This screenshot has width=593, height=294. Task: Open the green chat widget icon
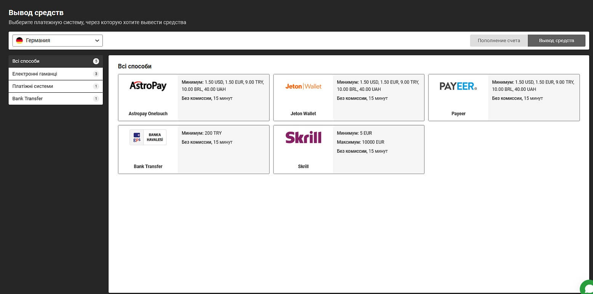tap(587, 288)
